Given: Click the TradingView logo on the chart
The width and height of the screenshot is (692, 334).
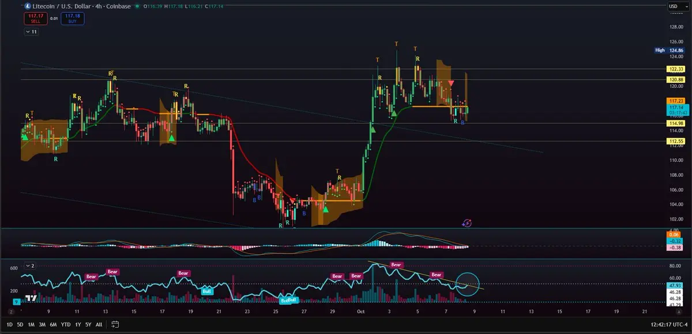Looking at the screenshot, I should coord(31,298).
